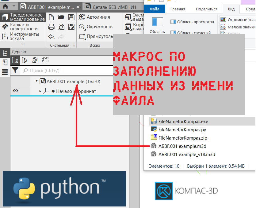This screenshot has height=208, width=256.
Task: Open the tree filter funnel
Action: 15,71
